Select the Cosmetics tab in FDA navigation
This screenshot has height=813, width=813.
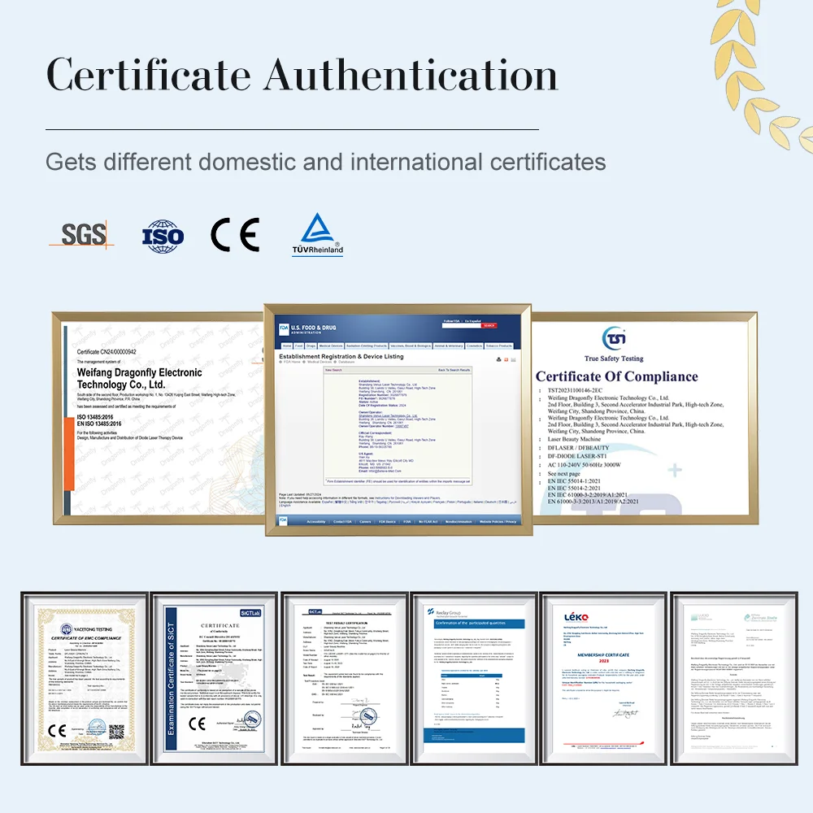pyautogui.click(x=475, y=346)
